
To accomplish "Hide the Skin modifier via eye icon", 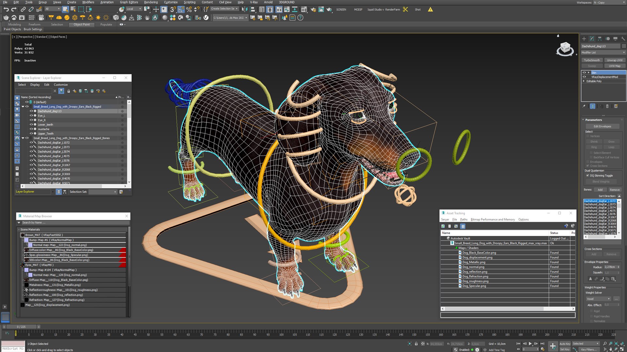I will [x=584, y=72].
